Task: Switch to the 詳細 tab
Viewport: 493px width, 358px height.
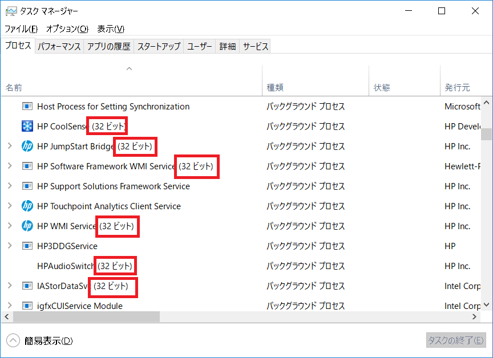Action: 228,47
